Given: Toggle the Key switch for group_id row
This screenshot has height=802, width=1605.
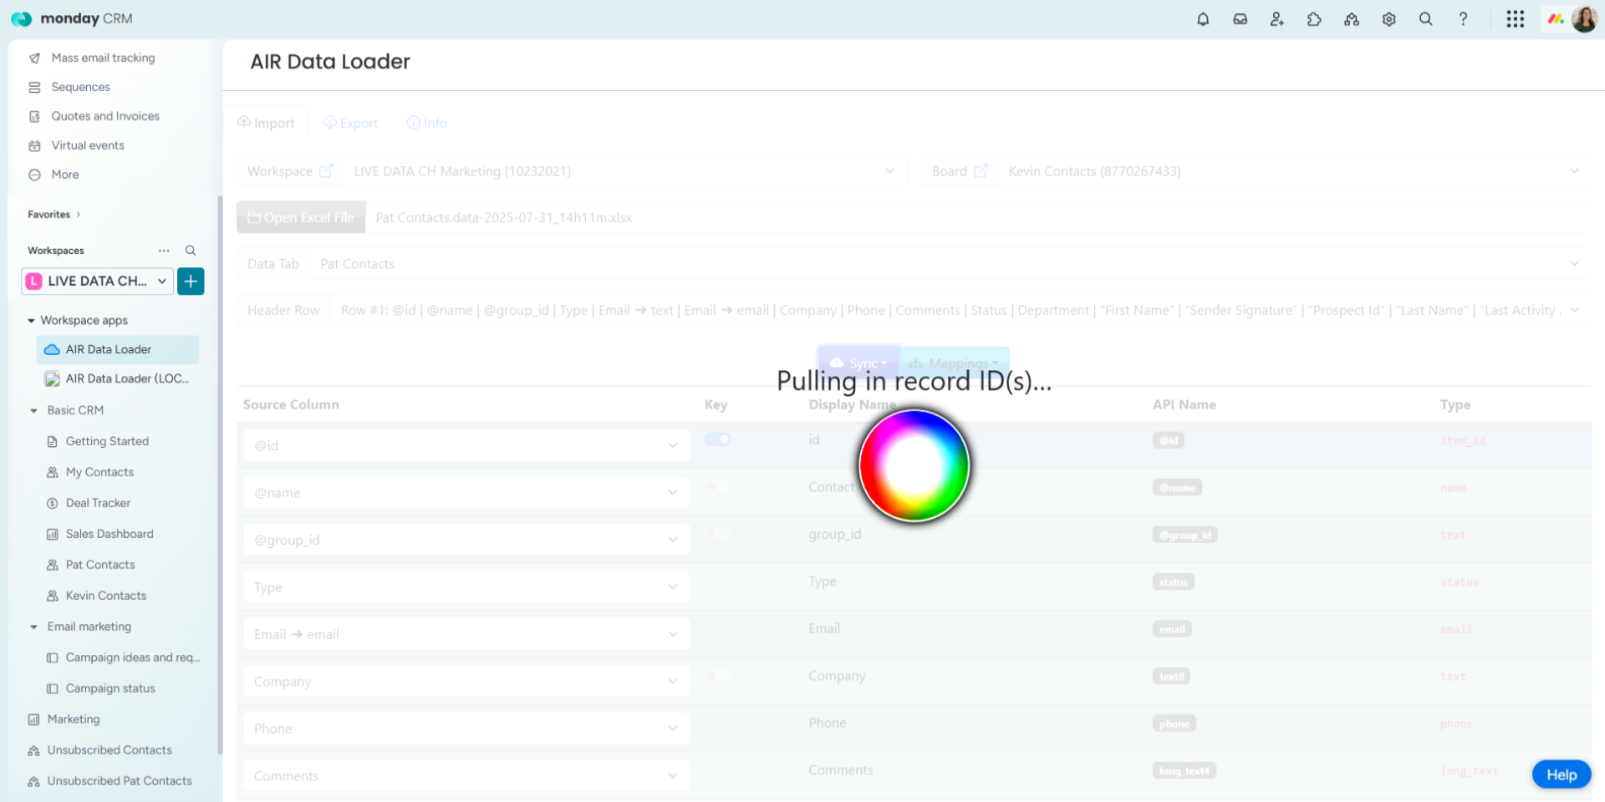Looking at the screenshot, I should pyautogui.click(x=717, y=534).
